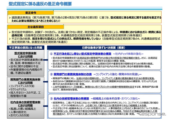Select the 是正命令 yellow header label
This screenshot has width=169, height=119.
31,13
